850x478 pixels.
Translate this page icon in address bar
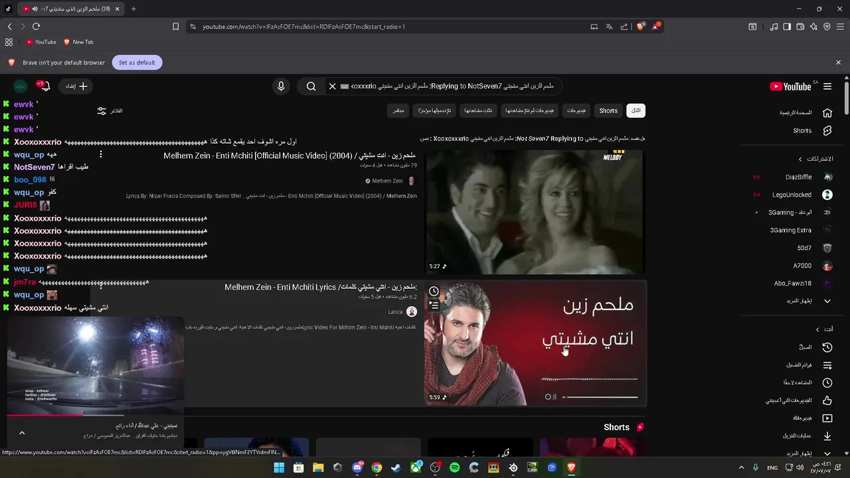click(x=609, y=27)
